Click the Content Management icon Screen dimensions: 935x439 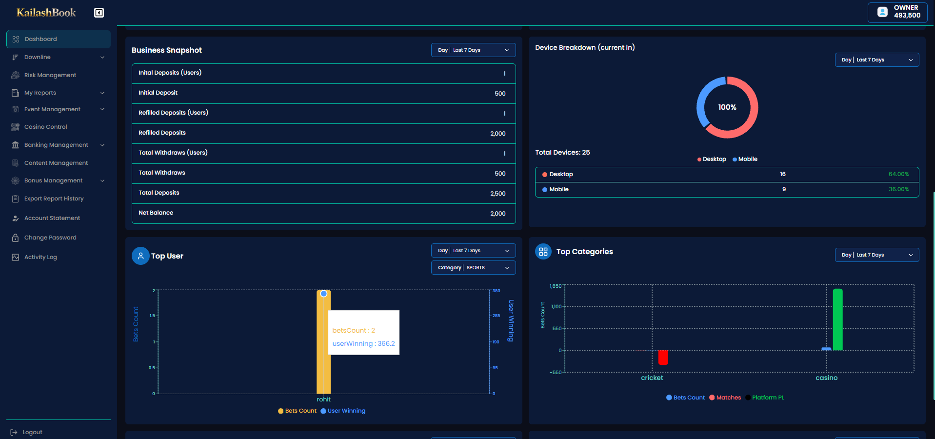point(15,163)
